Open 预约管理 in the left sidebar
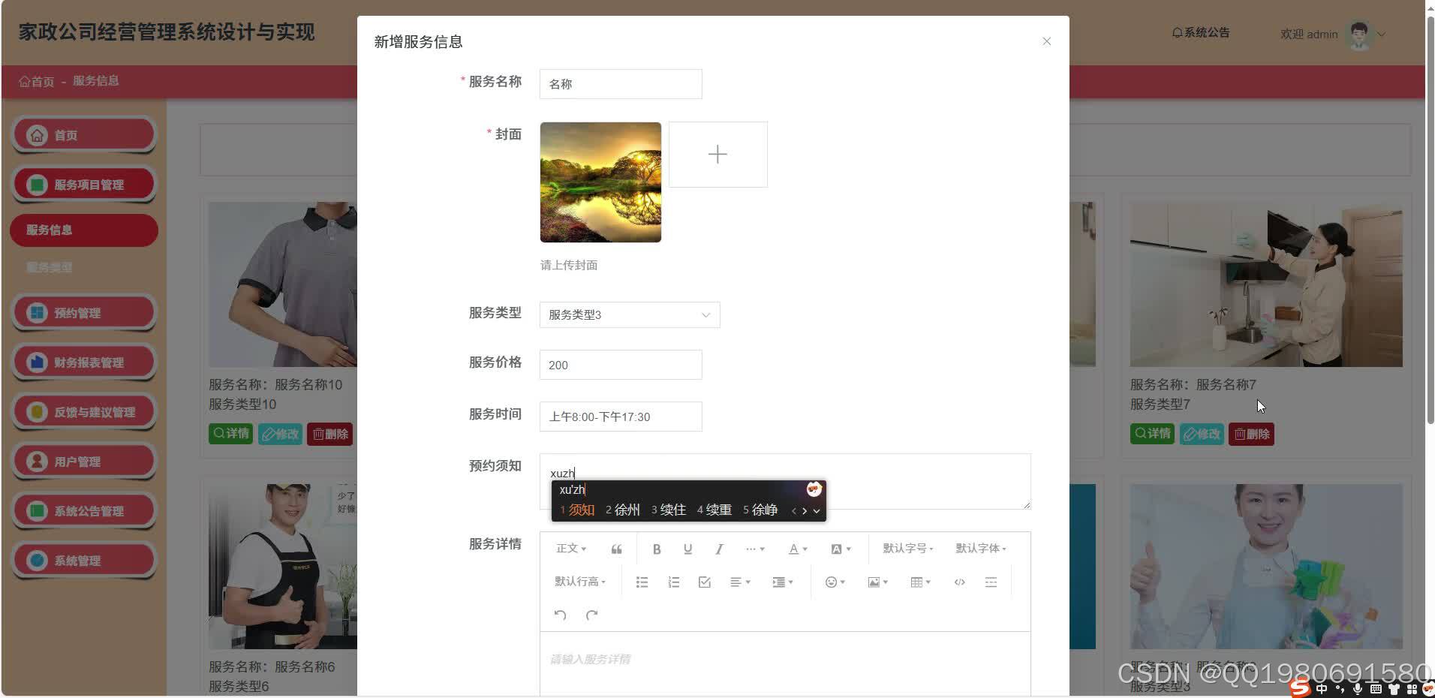Viewport: 1435px width, 698px height. pos(83,312)
